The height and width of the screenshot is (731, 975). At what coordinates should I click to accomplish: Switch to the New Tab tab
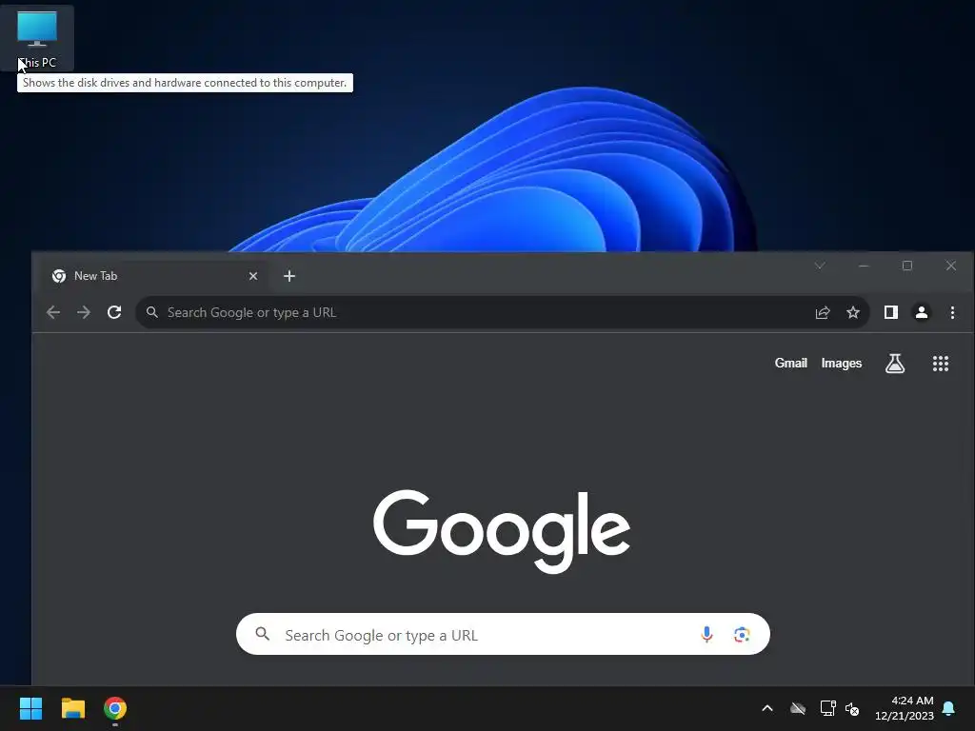(155, 276)
